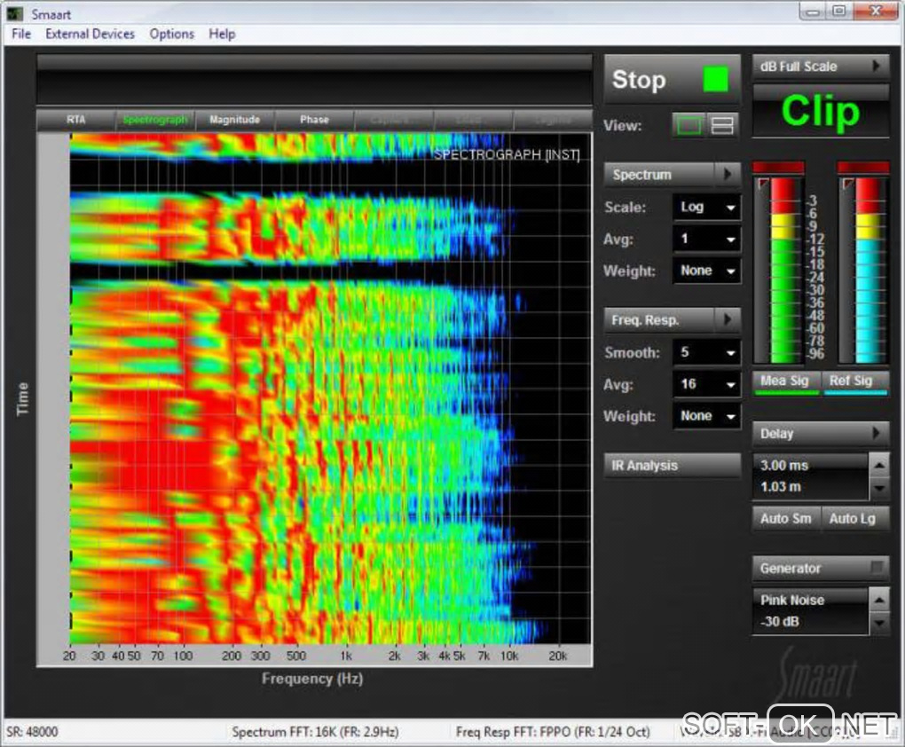Select the Ref Sig input
The height and width of the screenshot is (747, 905).
pos(854,381)
